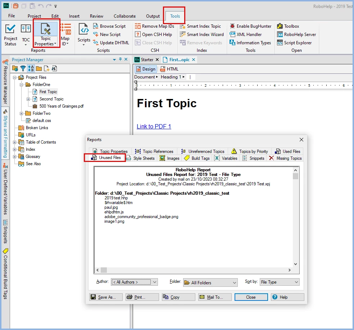Open the Missing Topics report tab

tap(285, 158)
